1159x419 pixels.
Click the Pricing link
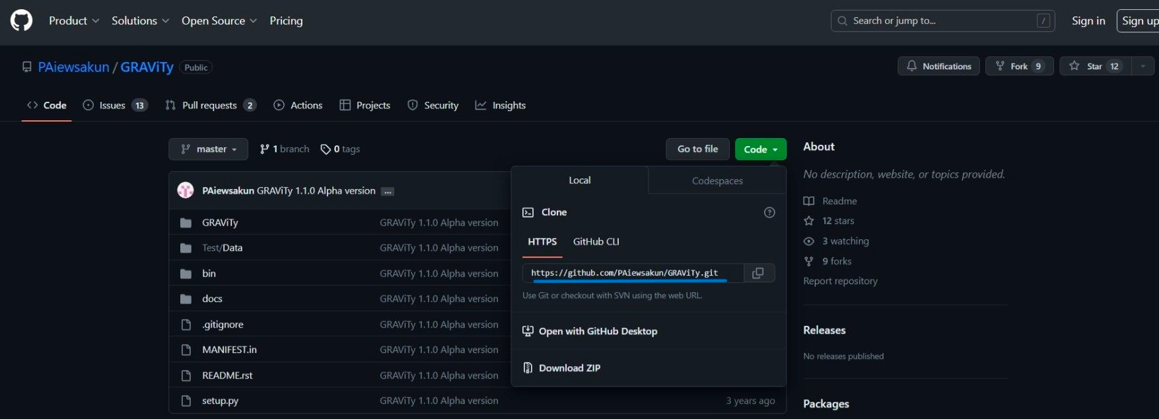pos(286,20)
